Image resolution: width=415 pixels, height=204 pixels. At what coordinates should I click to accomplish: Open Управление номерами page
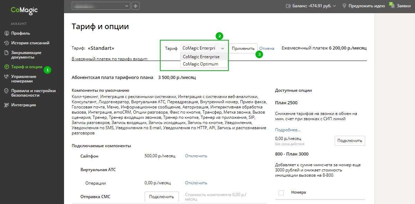24,79
